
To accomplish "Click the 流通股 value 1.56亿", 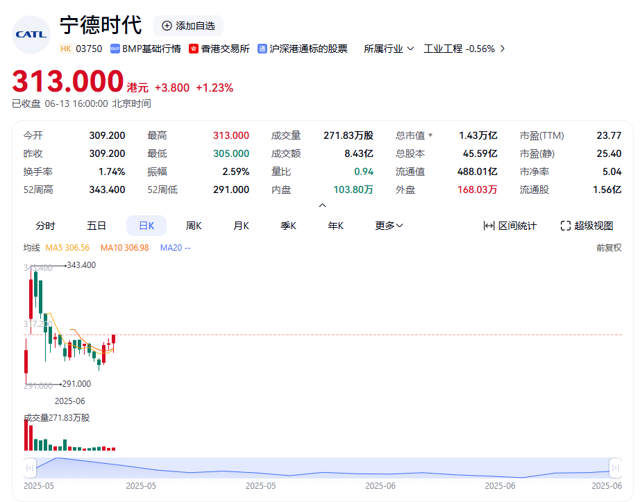I will 607,190.
